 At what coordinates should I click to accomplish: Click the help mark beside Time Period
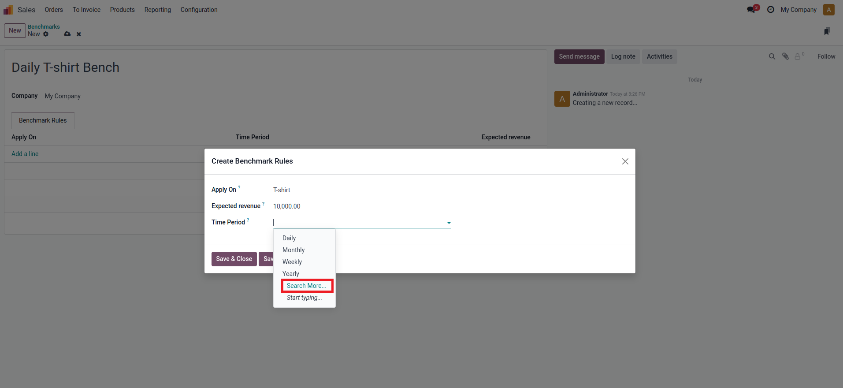[x=248, y=220]
